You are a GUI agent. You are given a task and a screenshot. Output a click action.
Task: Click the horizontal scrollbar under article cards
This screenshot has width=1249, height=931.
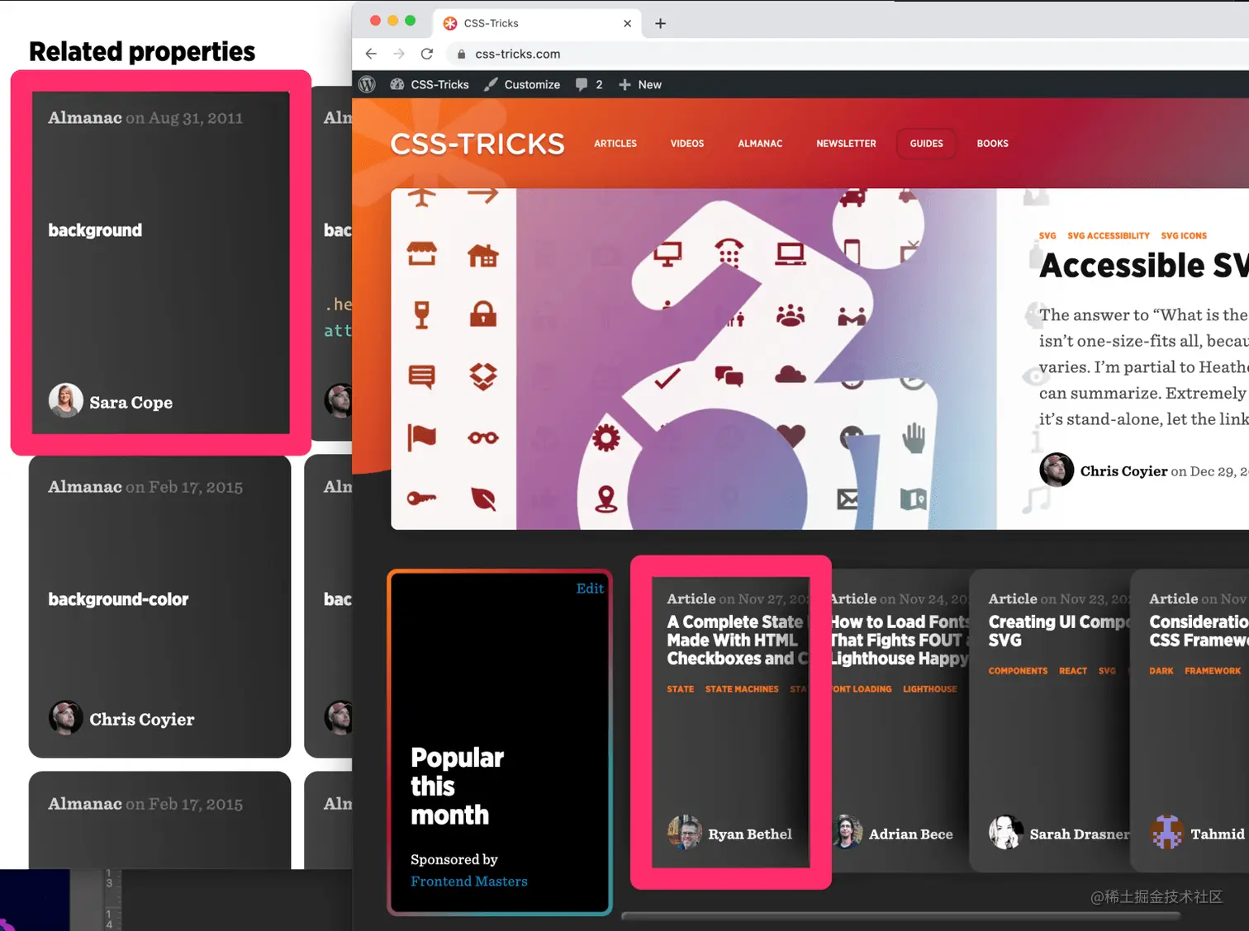[900, 915]
